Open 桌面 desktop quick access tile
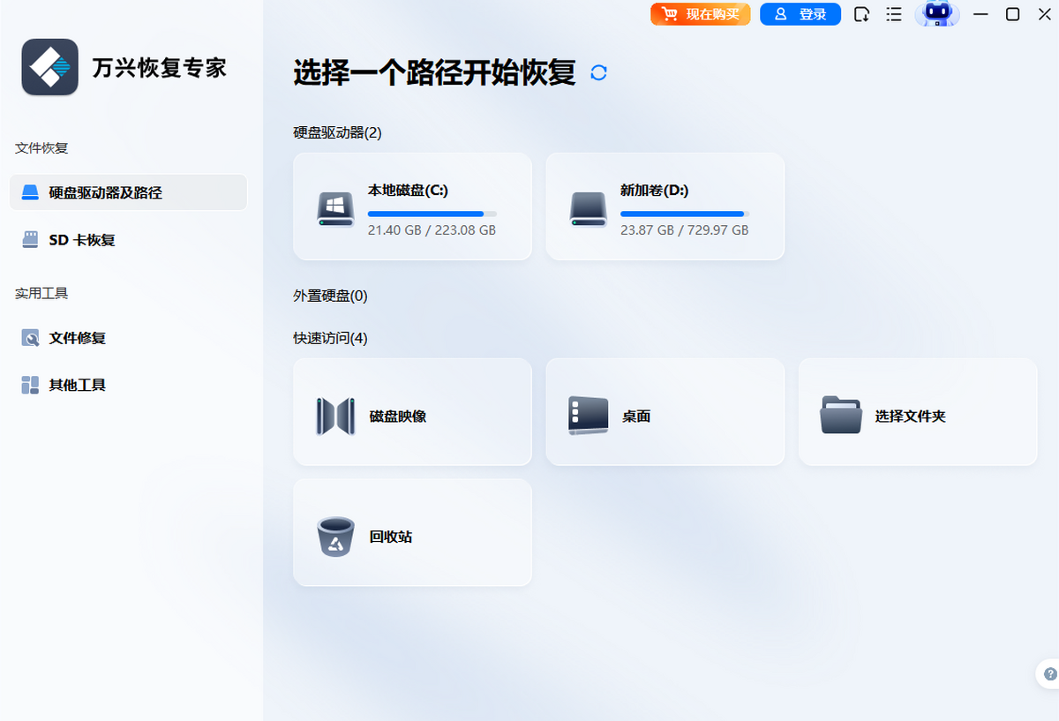 (665, 412)
